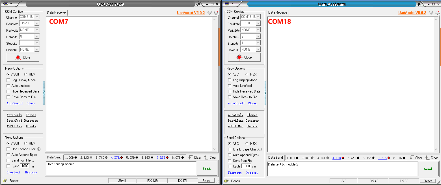Click the down-arrow Clear icon in COM7 window
The height and width of the screenshot is (185, 441).
click(191, 158)
